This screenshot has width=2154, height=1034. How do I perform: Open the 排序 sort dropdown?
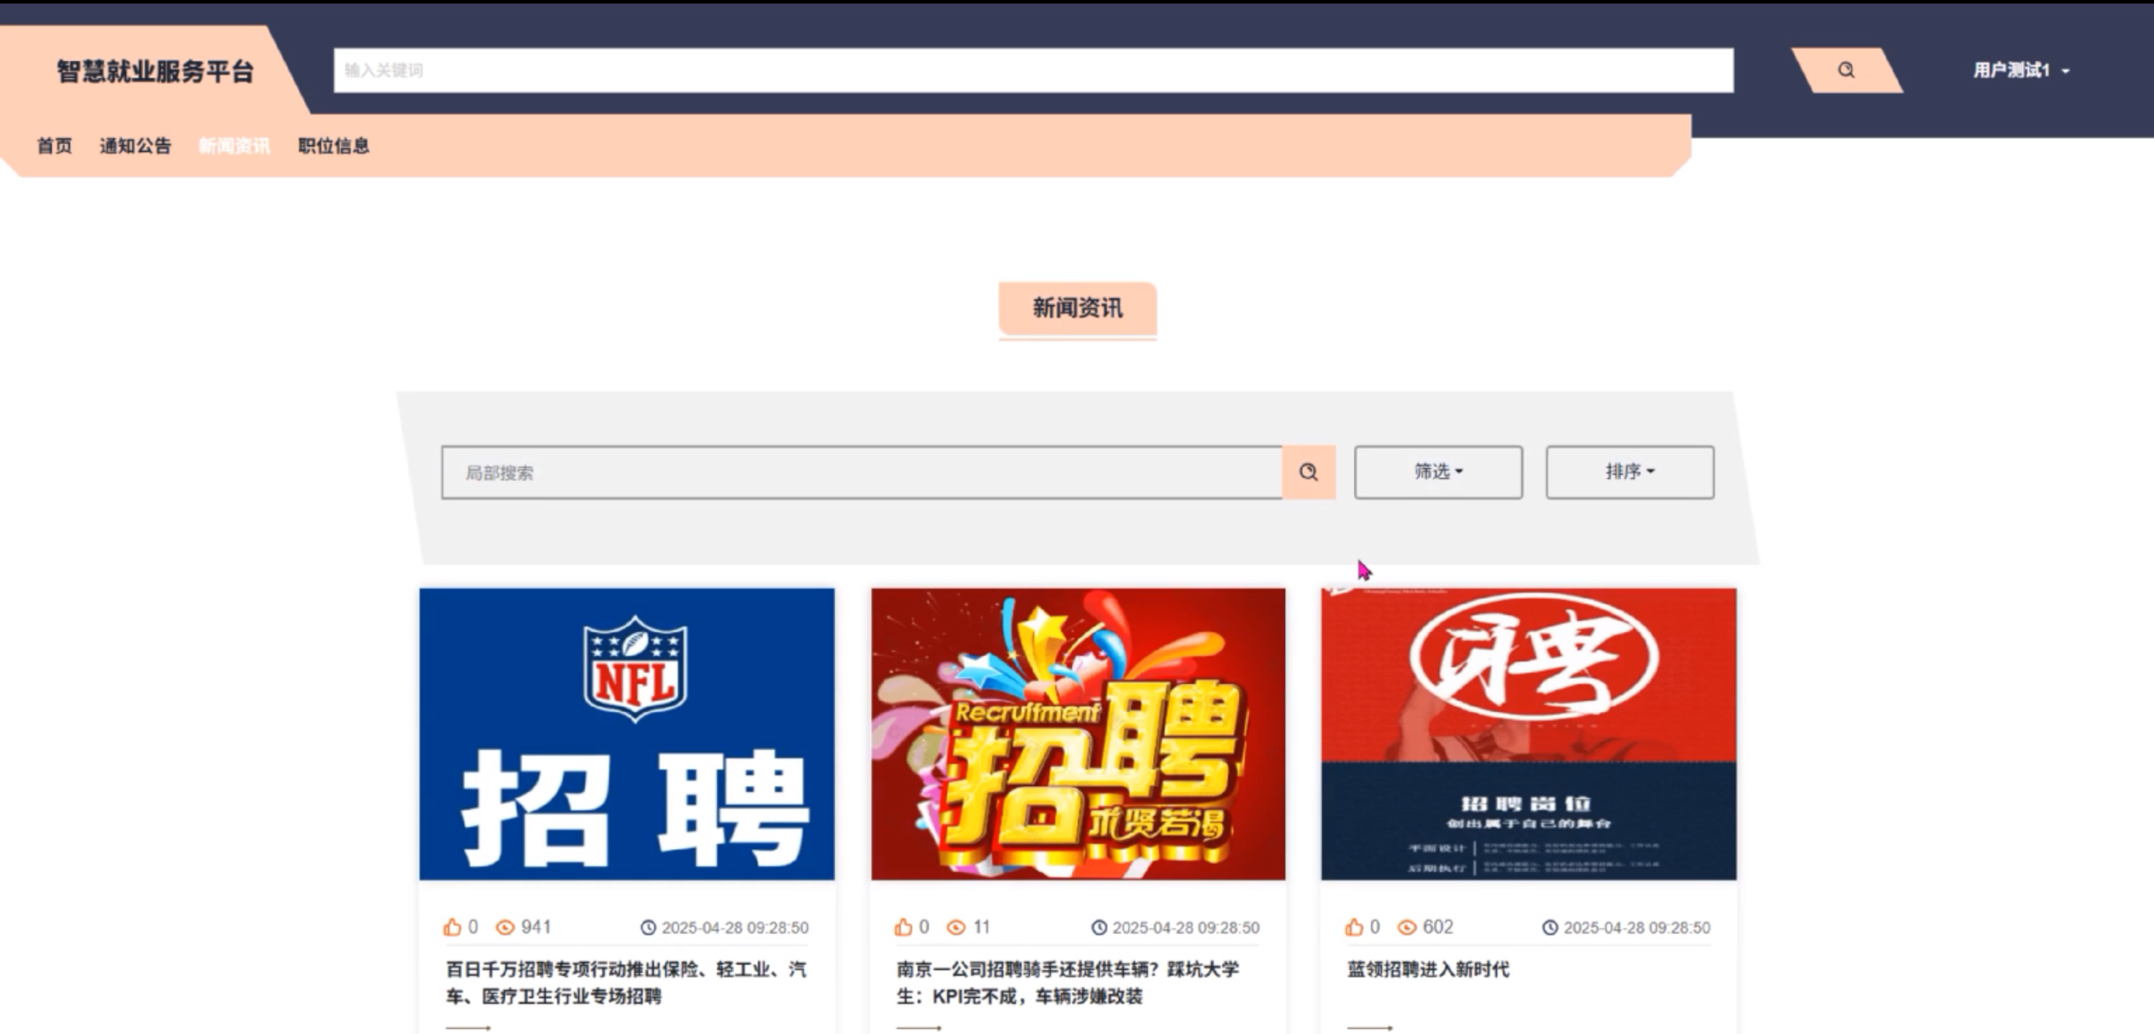coord(1629,472)
